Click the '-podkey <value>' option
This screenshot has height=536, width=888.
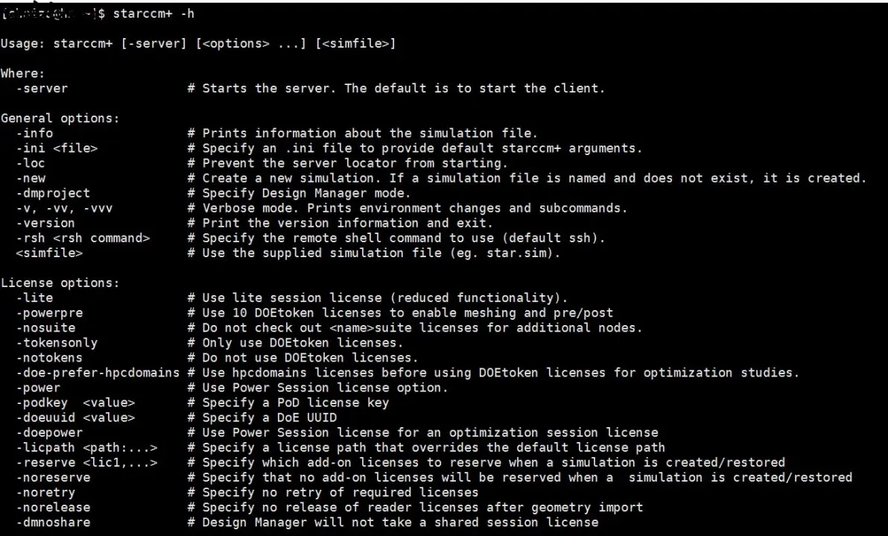point(75,403)
